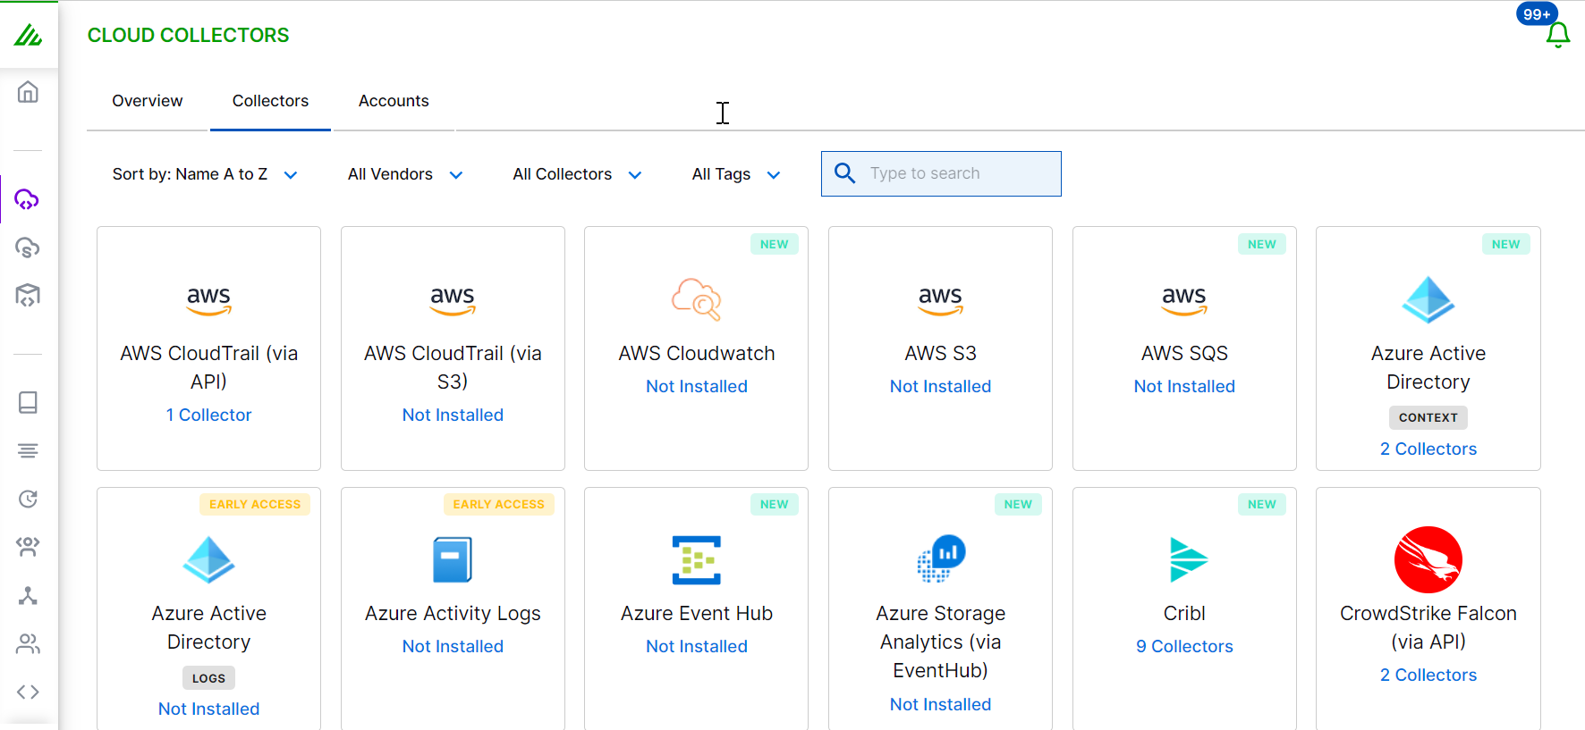Click the CrowdStrike Falcon logo

click(x=1428, y=560)
